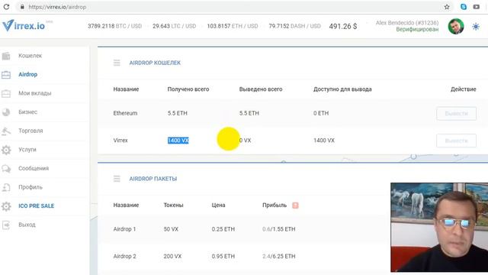Click the ICO PRE SALE gear icon
The height and width of the screenshot is (275, 488).
tap(6, 206)
